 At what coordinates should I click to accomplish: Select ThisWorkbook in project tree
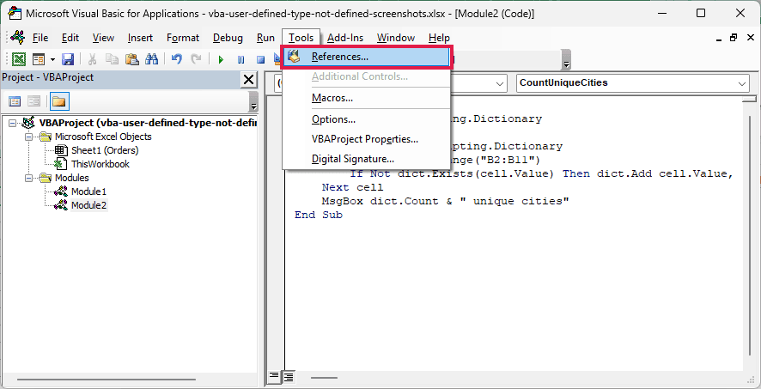pos(100,164)
